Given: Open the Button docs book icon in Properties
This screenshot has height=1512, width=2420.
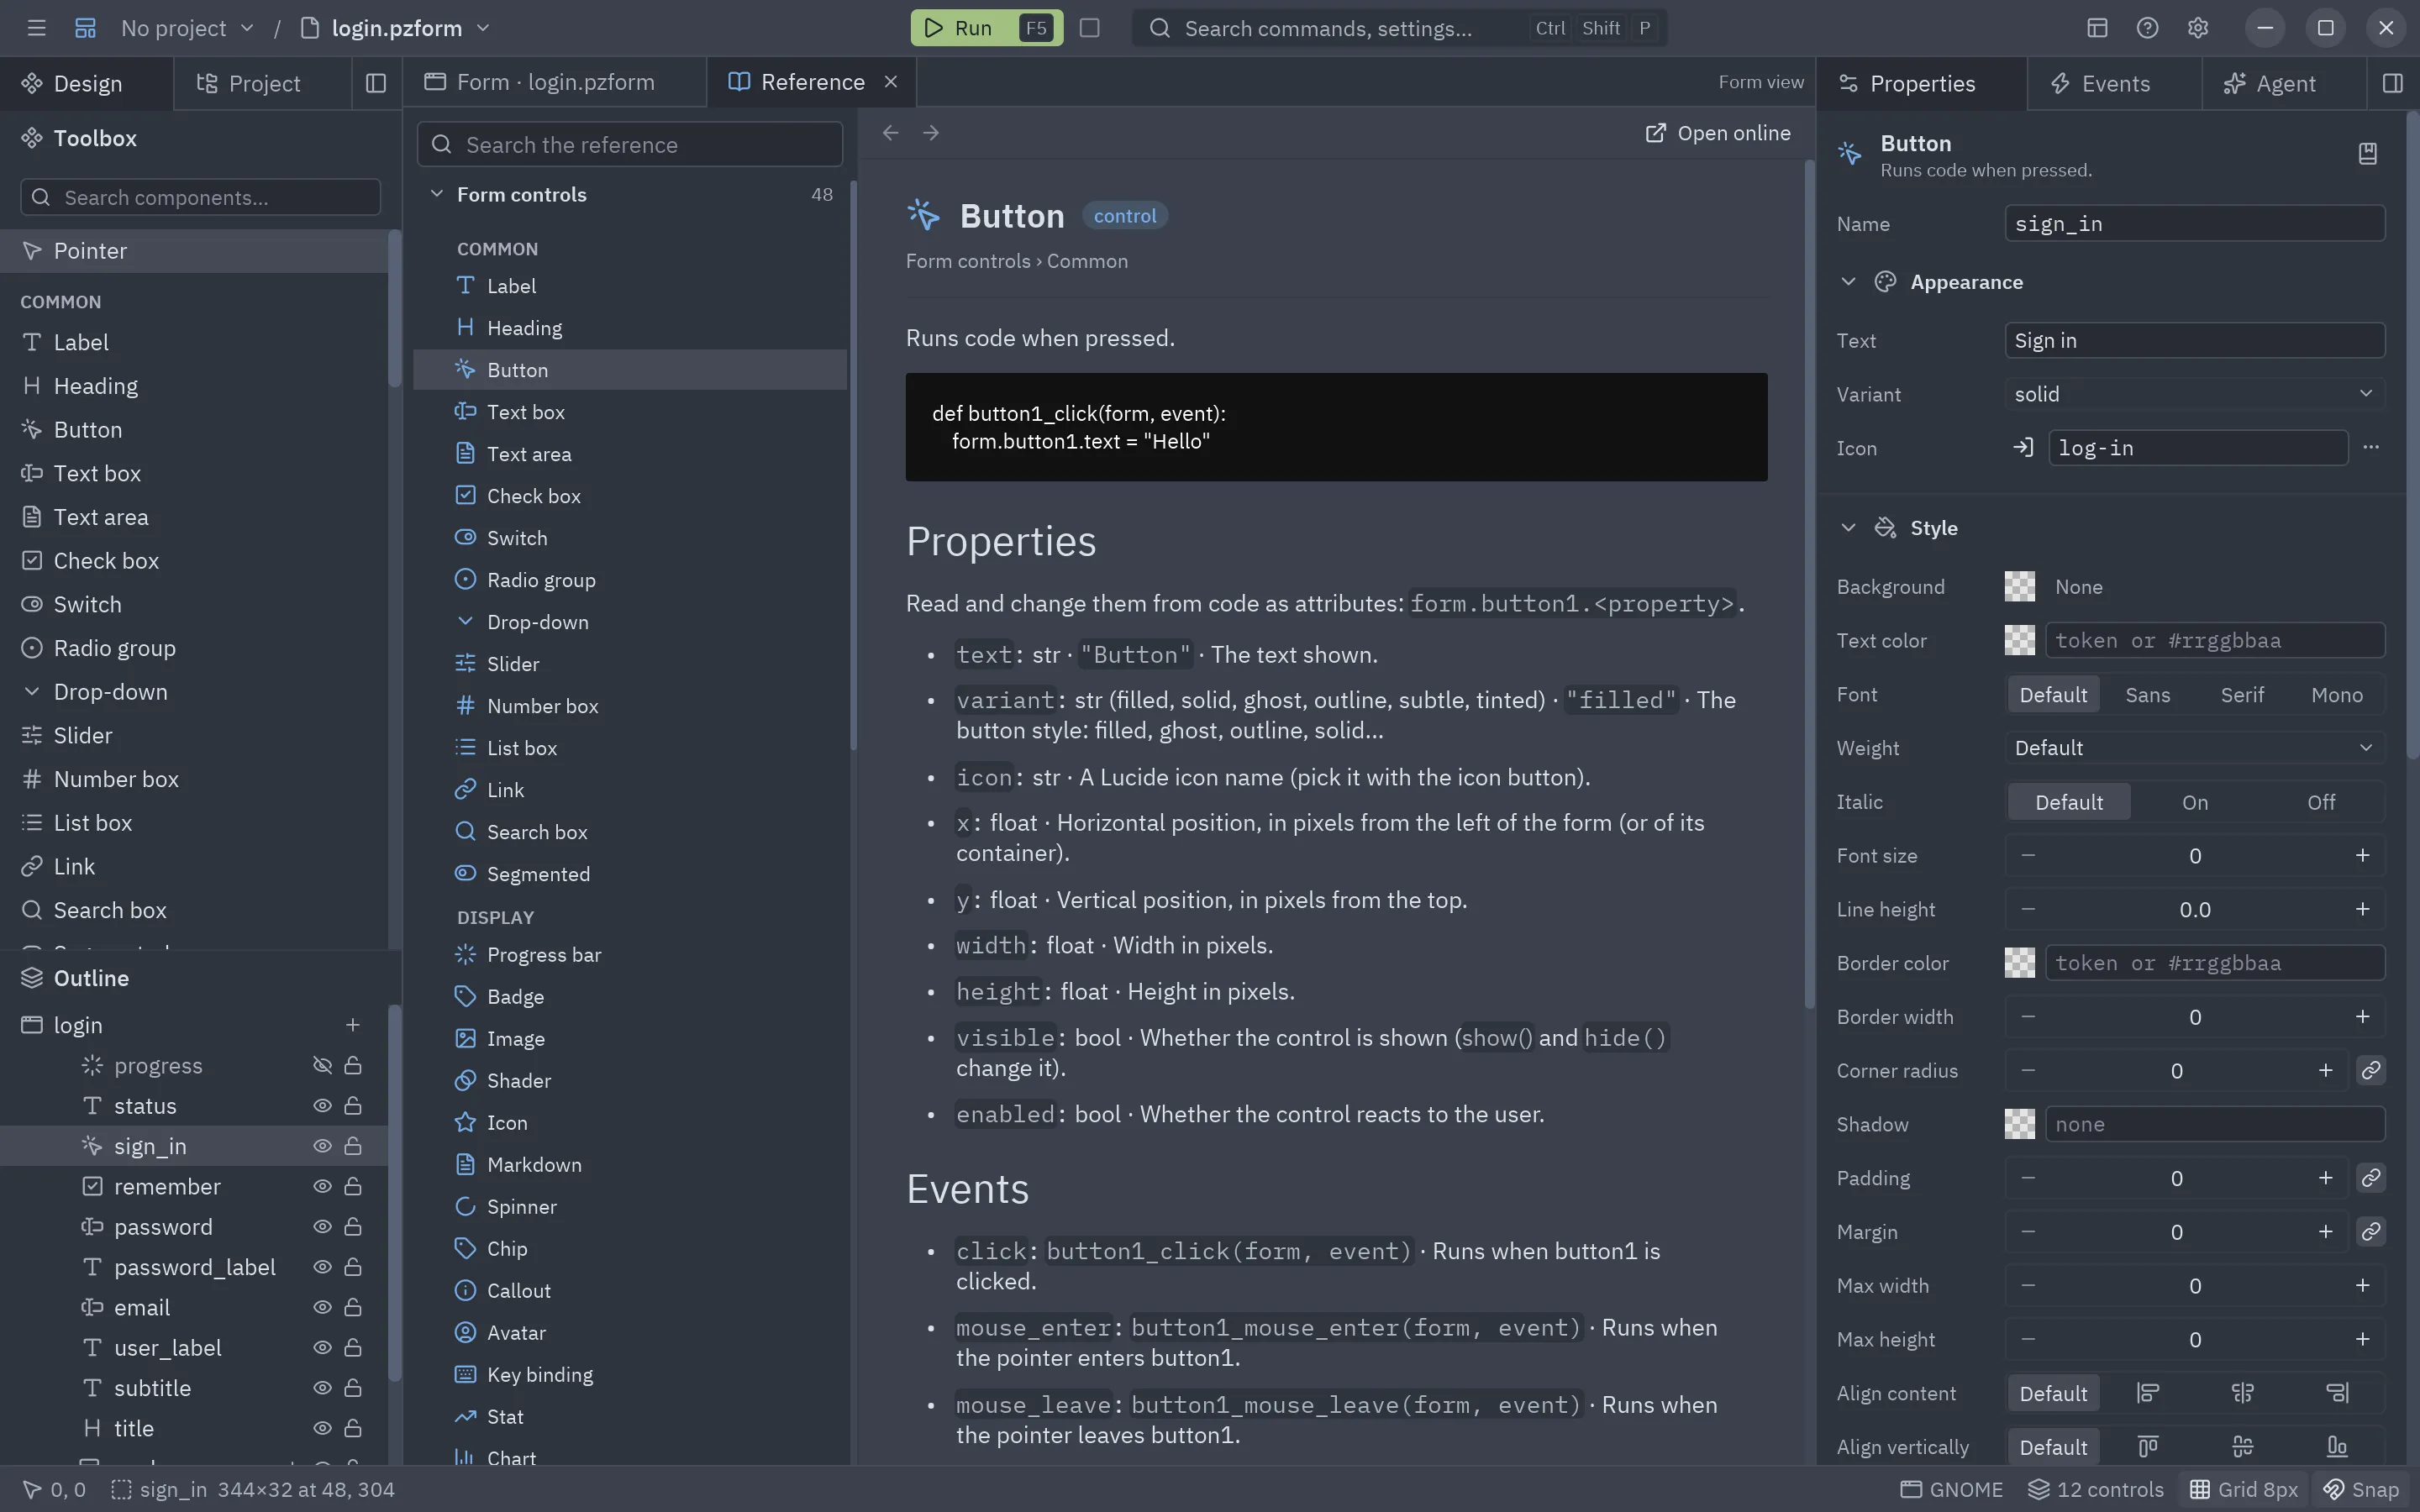Looking at the screenshot, I should pyautogui.click(x=2367, y=154).
